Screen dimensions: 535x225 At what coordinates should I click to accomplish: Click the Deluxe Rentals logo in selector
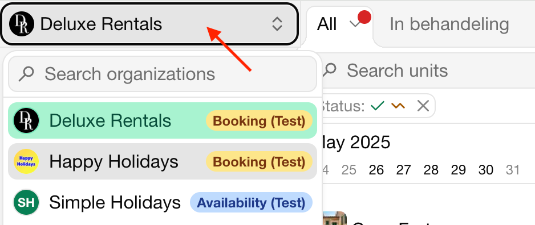point(22,24)
